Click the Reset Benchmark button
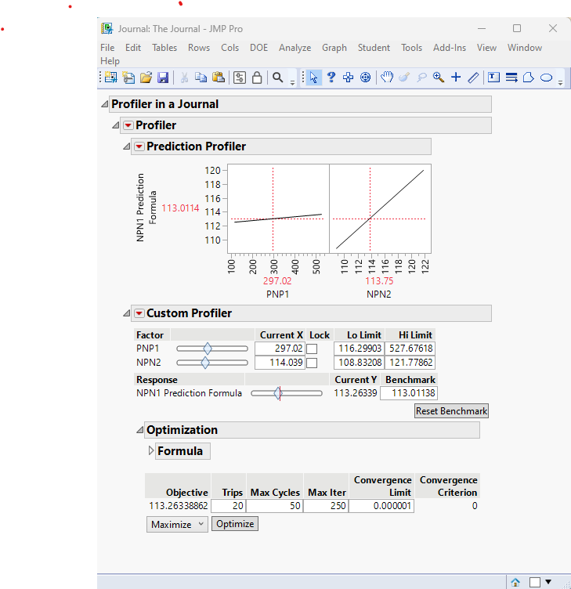Viewport: 571px width, 589px height. 451,411
